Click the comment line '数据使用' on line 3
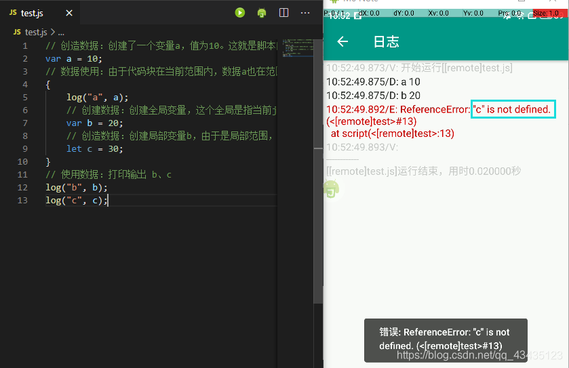The width and height of the screenshot is (569, 368). pos(161,71)
